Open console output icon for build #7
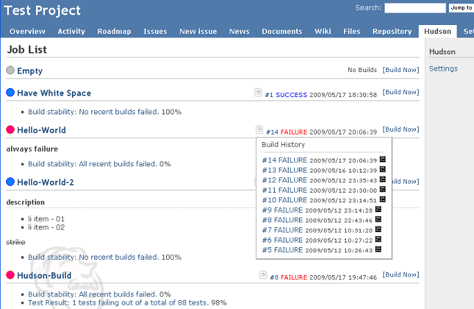 (x=379, y=229)
